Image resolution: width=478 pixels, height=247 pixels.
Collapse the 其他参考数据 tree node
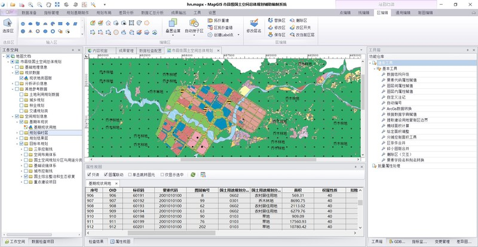pos(13,89)
